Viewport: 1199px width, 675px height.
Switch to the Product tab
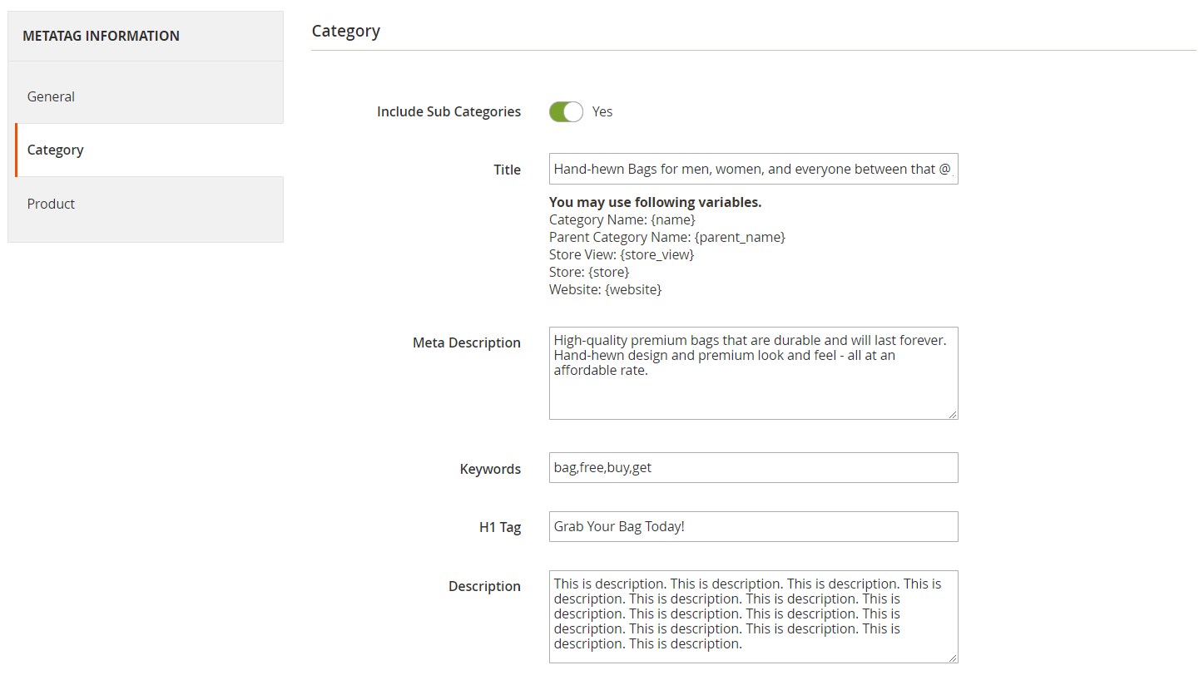pyautogui.click(x=51, y=204)
